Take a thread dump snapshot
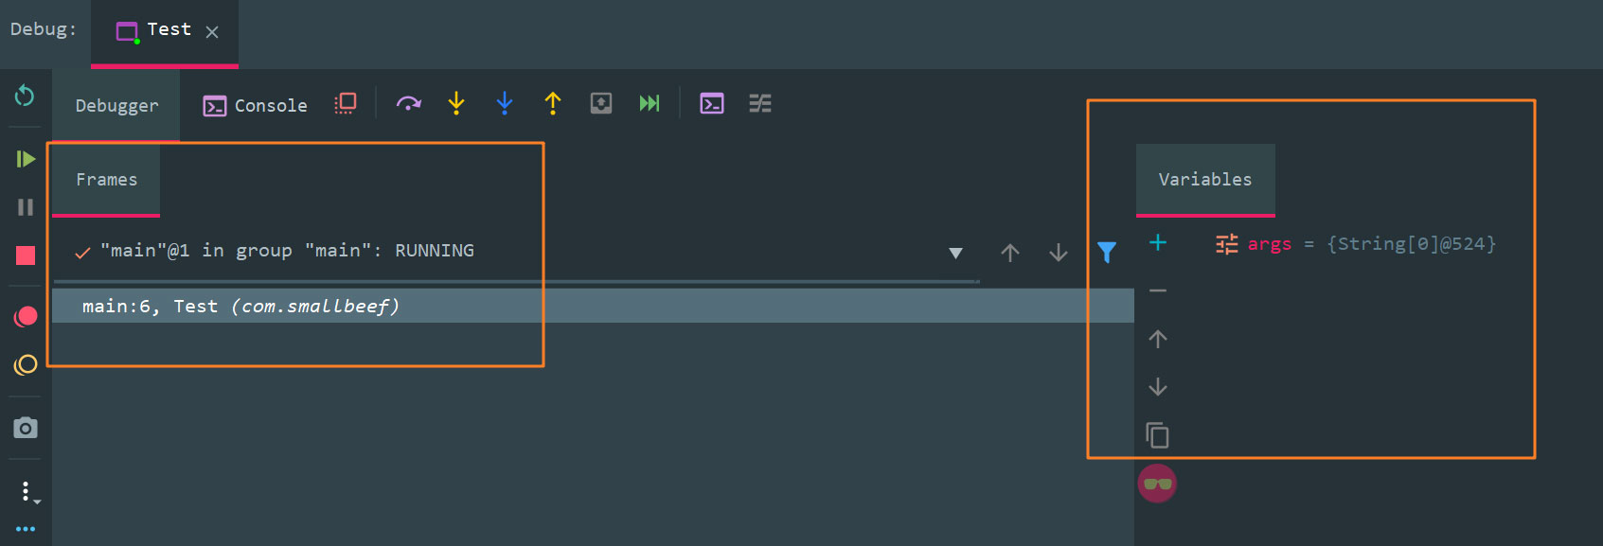The image size is (1603, 546). click(x=26, y=428)
